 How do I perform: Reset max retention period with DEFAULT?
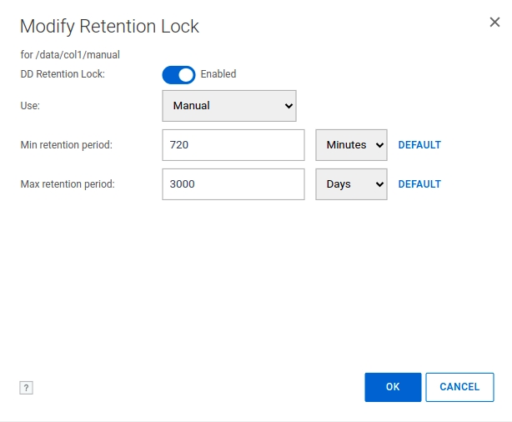click(x=419, y=184)
